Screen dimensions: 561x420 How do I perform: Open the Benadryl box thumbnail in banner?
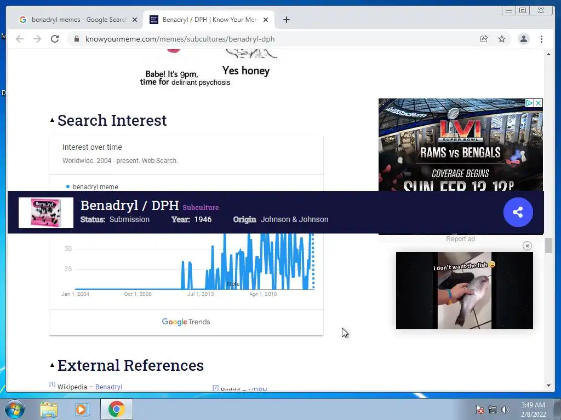(x=46, y=213)
